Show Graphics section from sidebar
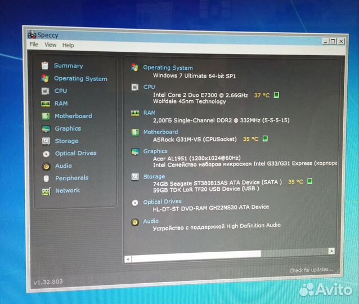359x304 pixels. 68,128
